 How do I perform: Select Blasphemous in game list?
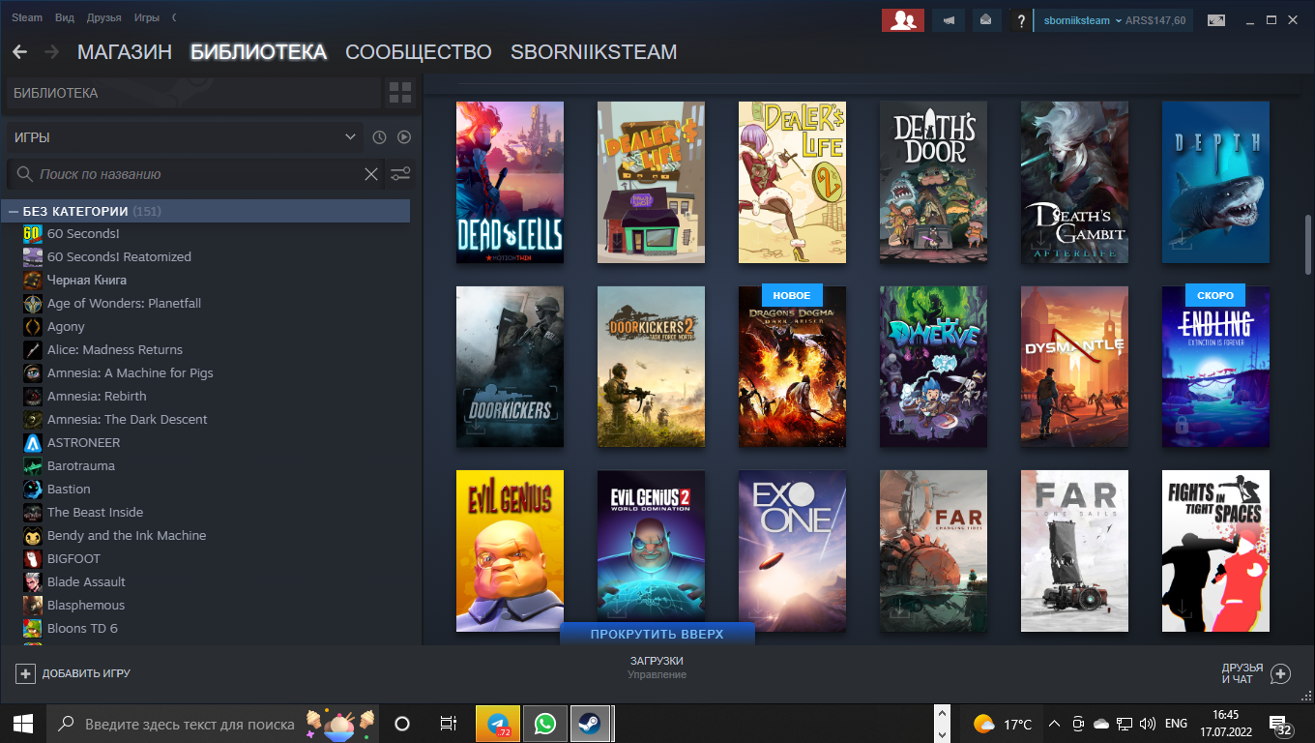click(86, 605)
